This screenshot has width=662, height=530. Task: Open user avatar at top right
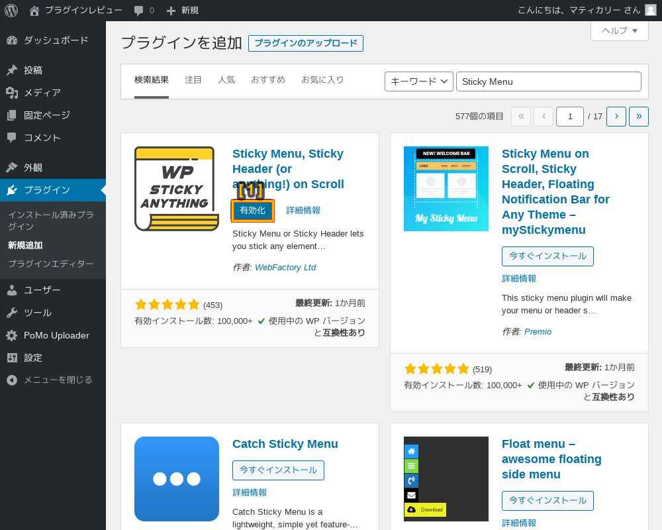651,10
